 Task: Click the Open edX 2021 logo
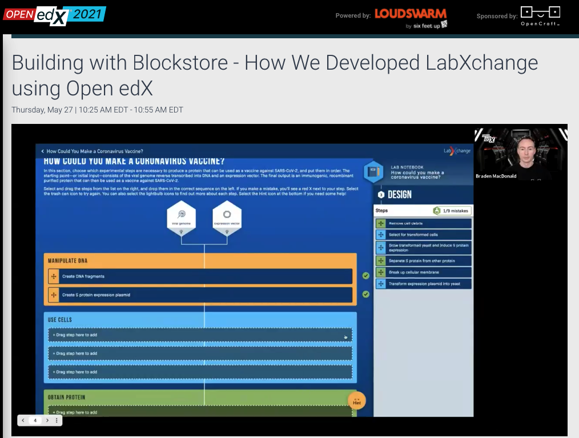coord(55,15)
